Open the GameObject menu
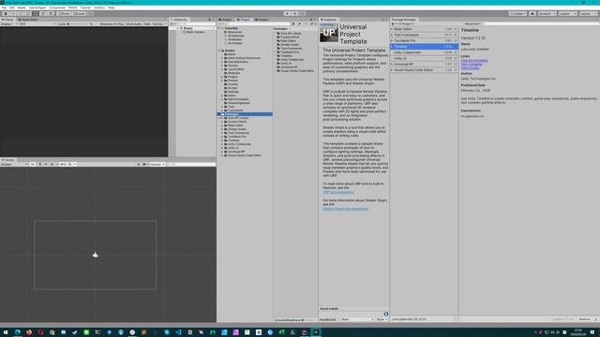 pos(37,7)
